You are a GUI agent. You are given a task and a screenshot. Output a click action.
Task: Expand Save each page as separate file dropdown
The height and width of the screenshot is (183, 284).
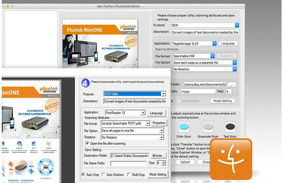pos(234,62)
